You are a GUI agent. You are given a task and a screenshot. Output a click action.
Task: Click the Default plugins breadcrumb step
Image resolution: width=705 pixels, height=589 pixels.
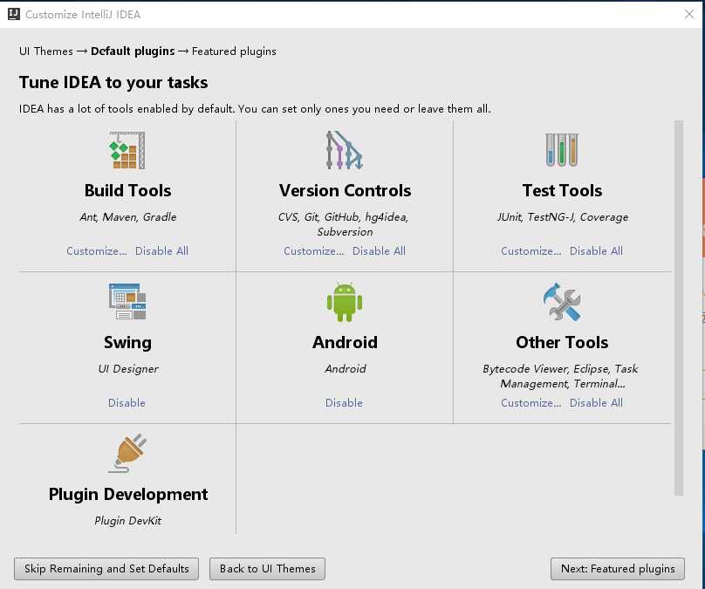coord(133,51)
